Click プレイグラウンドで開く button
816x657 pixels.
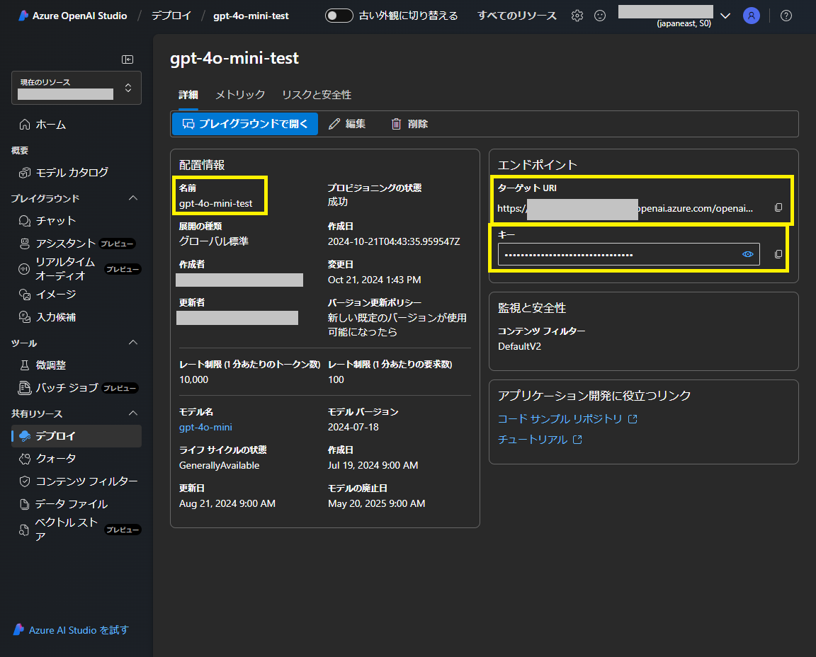click(x=244, y=123)
